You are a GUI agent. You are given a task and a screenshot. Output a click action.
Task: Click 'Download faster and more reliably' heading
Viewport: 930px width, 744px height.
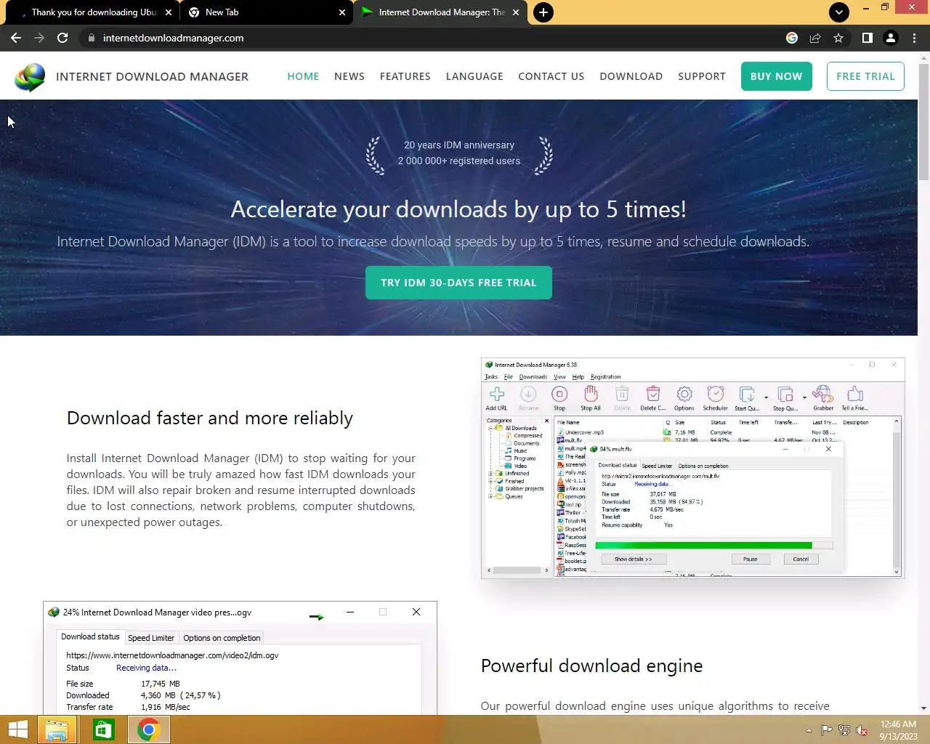pyautogui.click(x=210, y=418)
